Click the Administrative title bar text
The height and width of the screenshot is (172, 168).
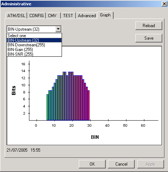(16, 4)
